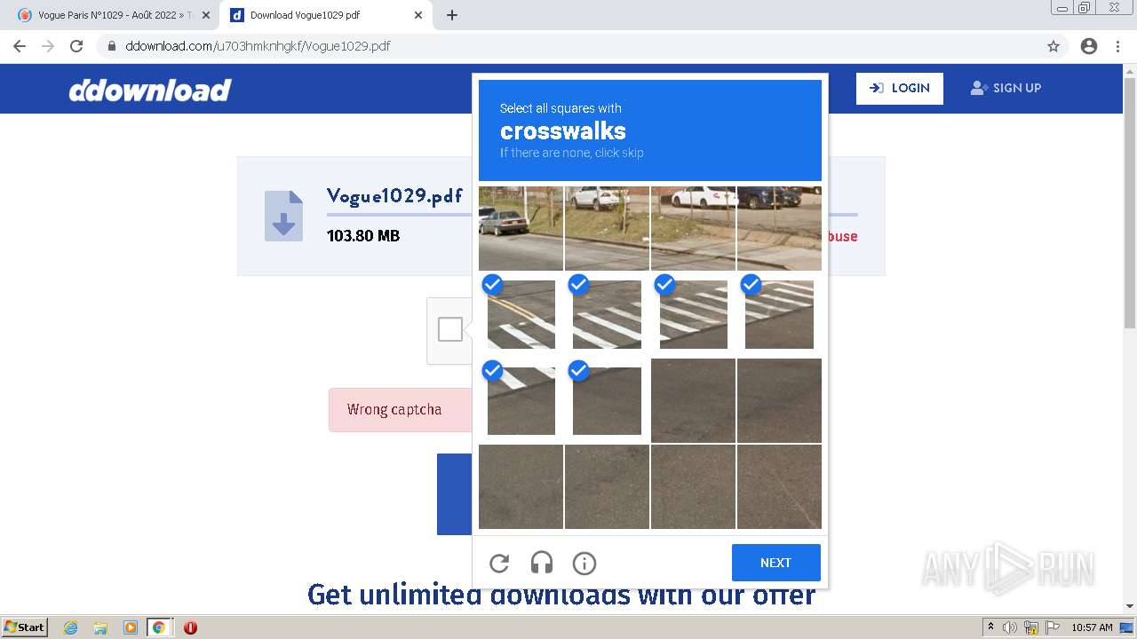
Task: Reload the current page
Action: coord(76,46)
